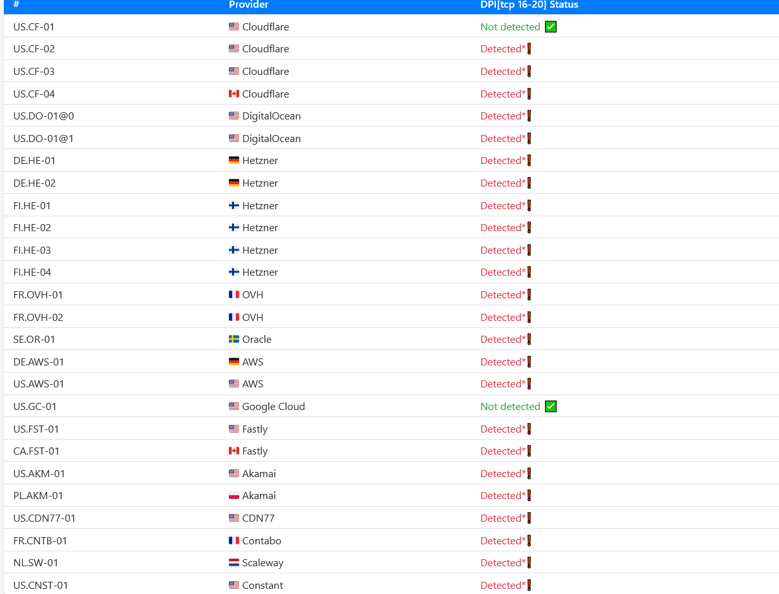Screen dimensions: 779x594
Task: Click the Provider column header
Action: tap(248, 5)
